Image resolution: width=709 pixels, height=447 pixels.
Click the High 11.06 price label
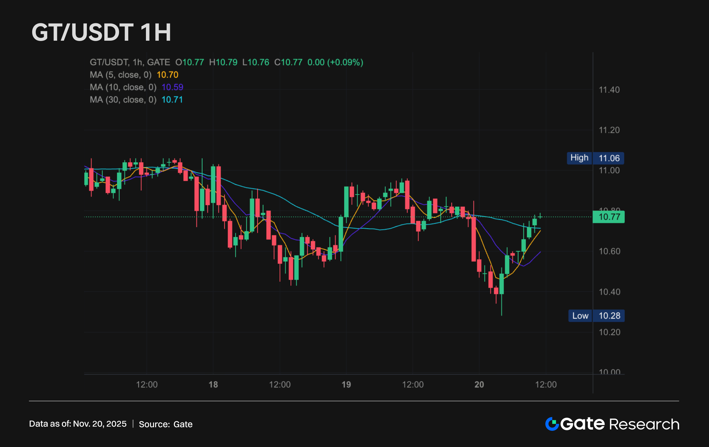coord(595,158)
